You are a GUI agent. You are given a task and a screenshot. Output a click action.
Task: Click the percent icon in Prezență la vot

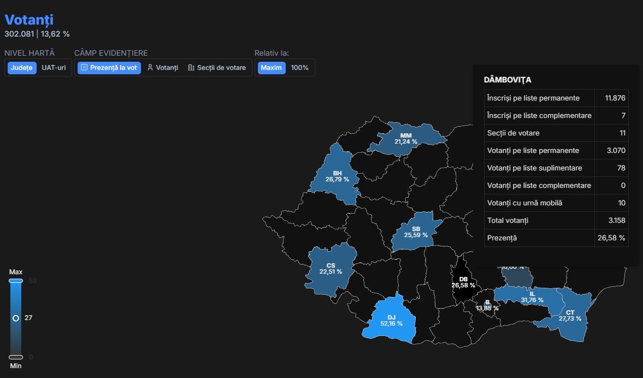[x=84, y=68]
